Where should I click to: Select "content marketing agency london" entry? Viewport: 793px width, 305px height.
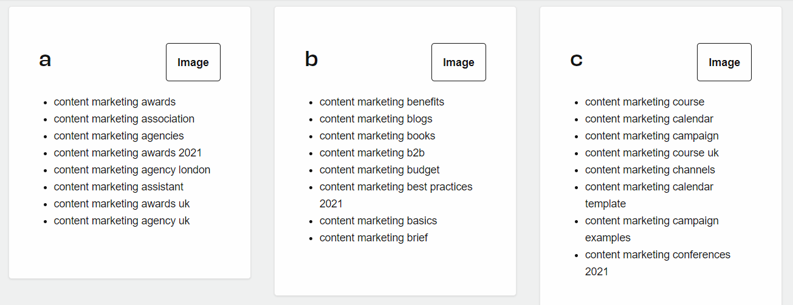tap(132, 170)
